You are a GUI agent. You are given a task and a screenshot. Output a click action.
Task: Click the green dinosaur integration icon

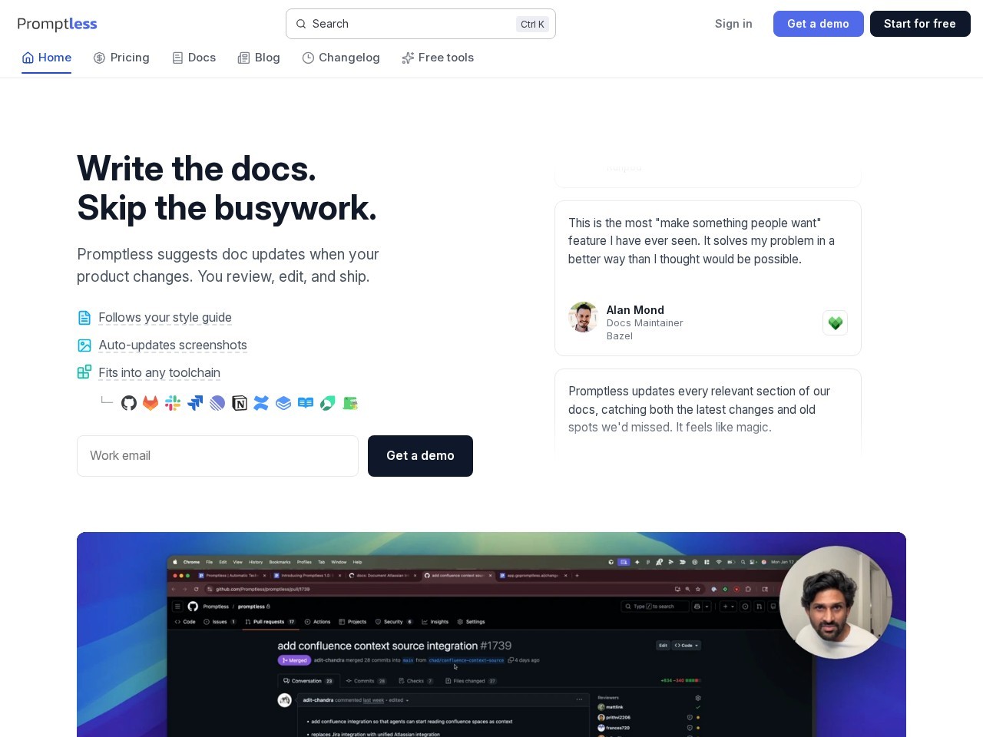click(350, 403)
